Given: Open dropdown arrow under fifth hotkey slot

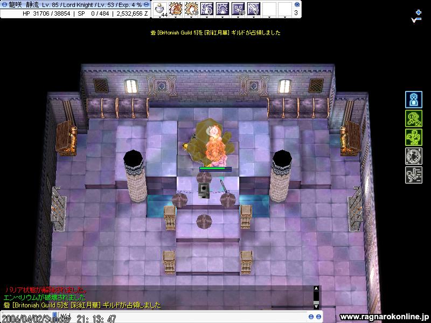Looking at the screenshot, I should coord(223,17).
